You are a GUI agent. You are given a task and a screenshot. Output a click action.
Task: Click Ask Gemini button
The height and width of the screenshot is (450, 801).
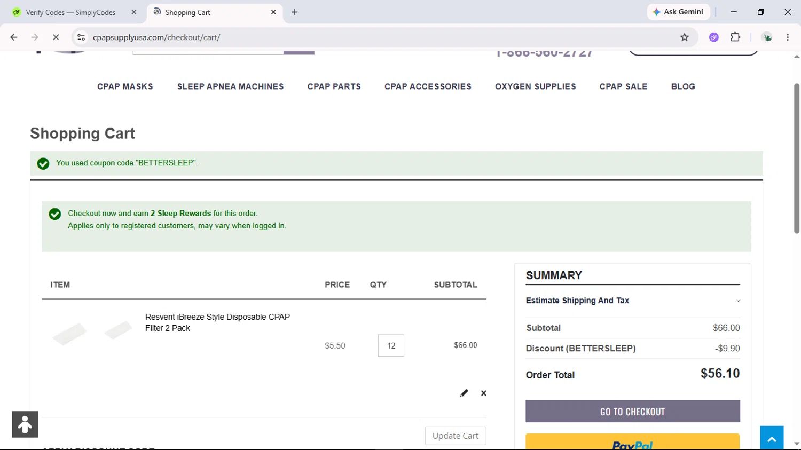pyautogui.click(x=678, y=12)
